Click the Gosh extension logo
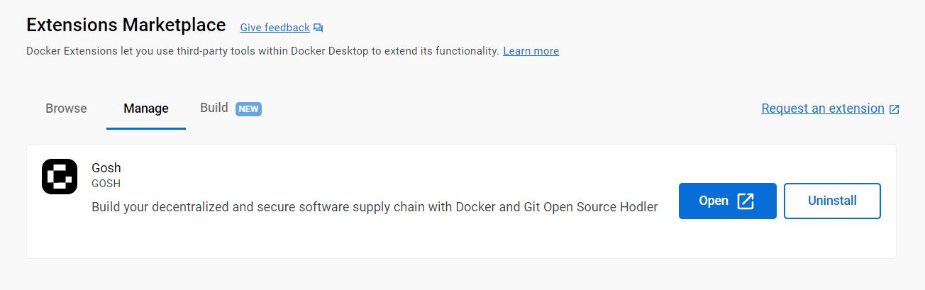 coord(60,177)
